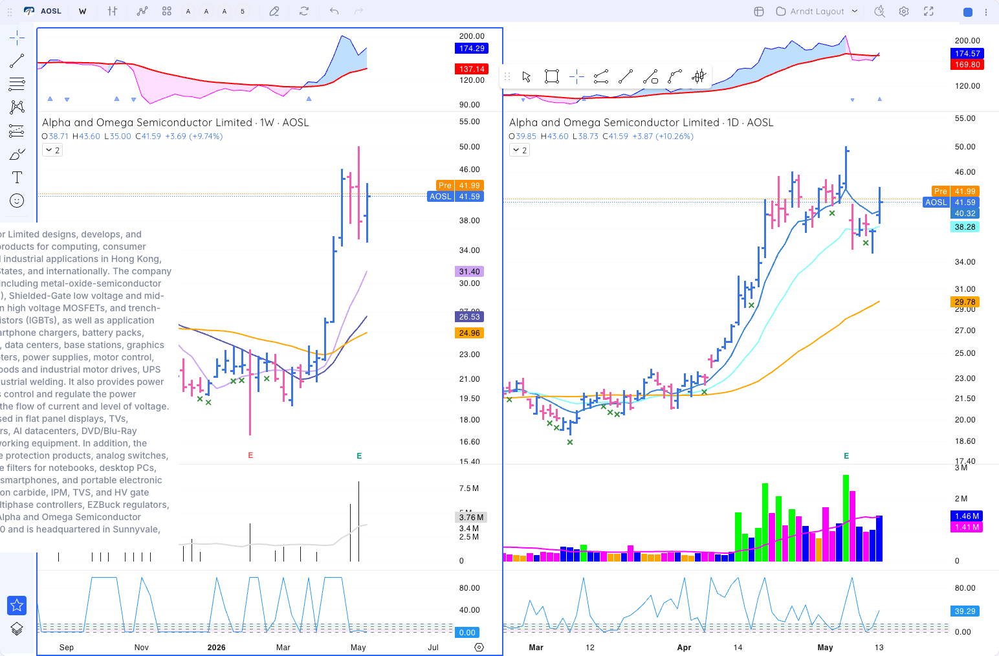Click the green E earnings marker on daily chart

click(846, 456)
